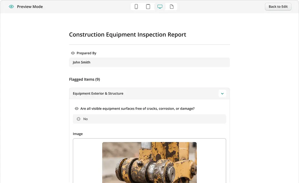
Task: Select the desktop monitor preview icon
Action: coord(160,7)
